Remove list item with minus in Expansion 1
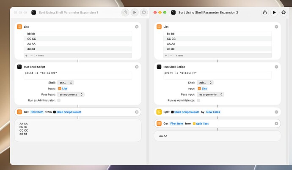This screenshot has width=292, height=170. click(31, 56)
